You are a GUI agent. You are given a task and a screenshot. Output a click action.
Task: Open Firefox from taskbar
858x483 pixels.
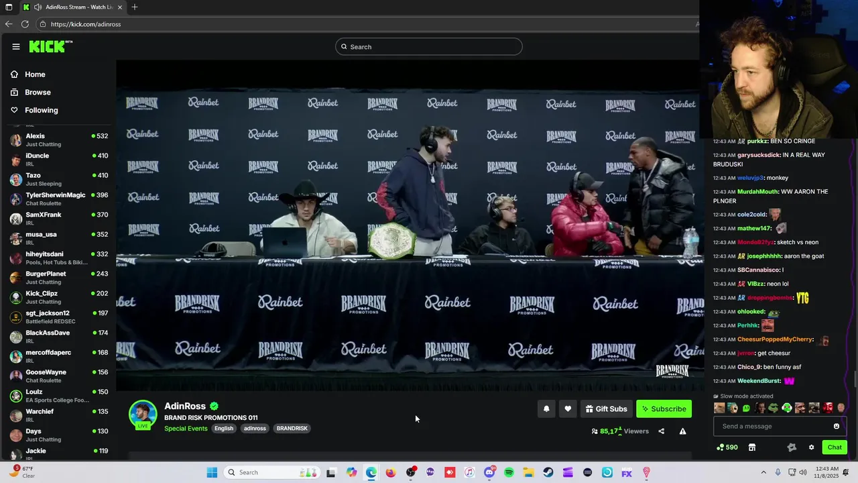pyautogui.click(x=391, y=472)
